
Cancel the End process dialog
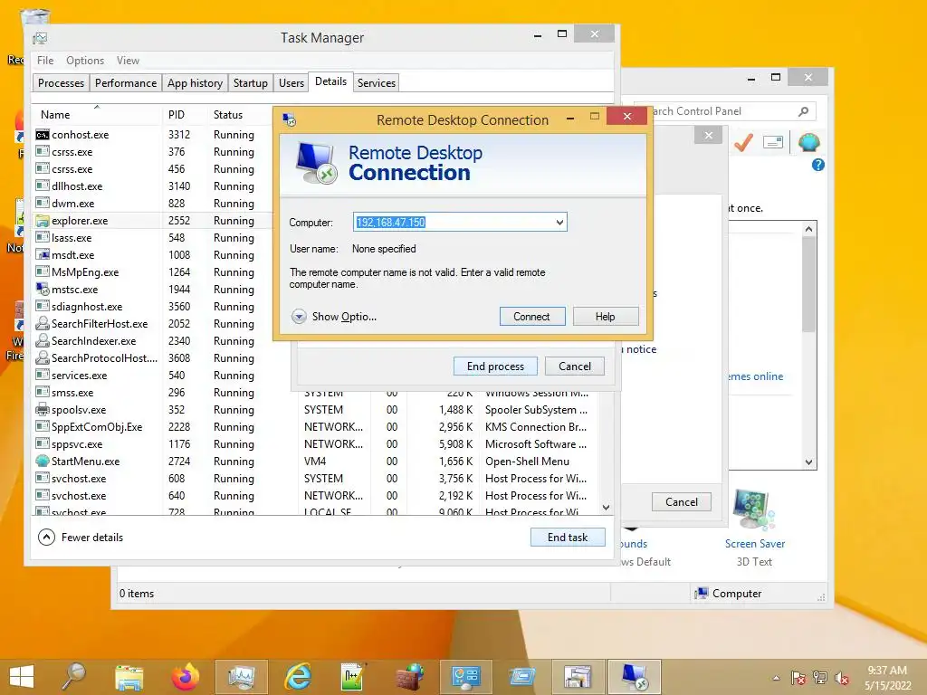(575, 367)
